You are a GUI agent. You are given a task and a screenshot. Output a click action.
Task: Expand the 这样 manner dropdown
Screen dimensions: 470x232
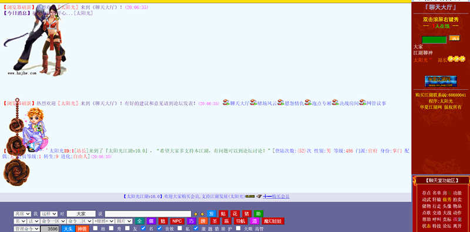click(x=49, y=214)
